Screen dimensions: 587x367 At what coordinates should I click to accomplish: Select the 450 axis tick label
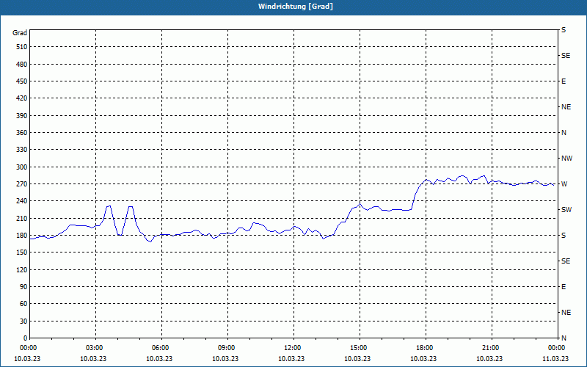[x=22, y=81]
